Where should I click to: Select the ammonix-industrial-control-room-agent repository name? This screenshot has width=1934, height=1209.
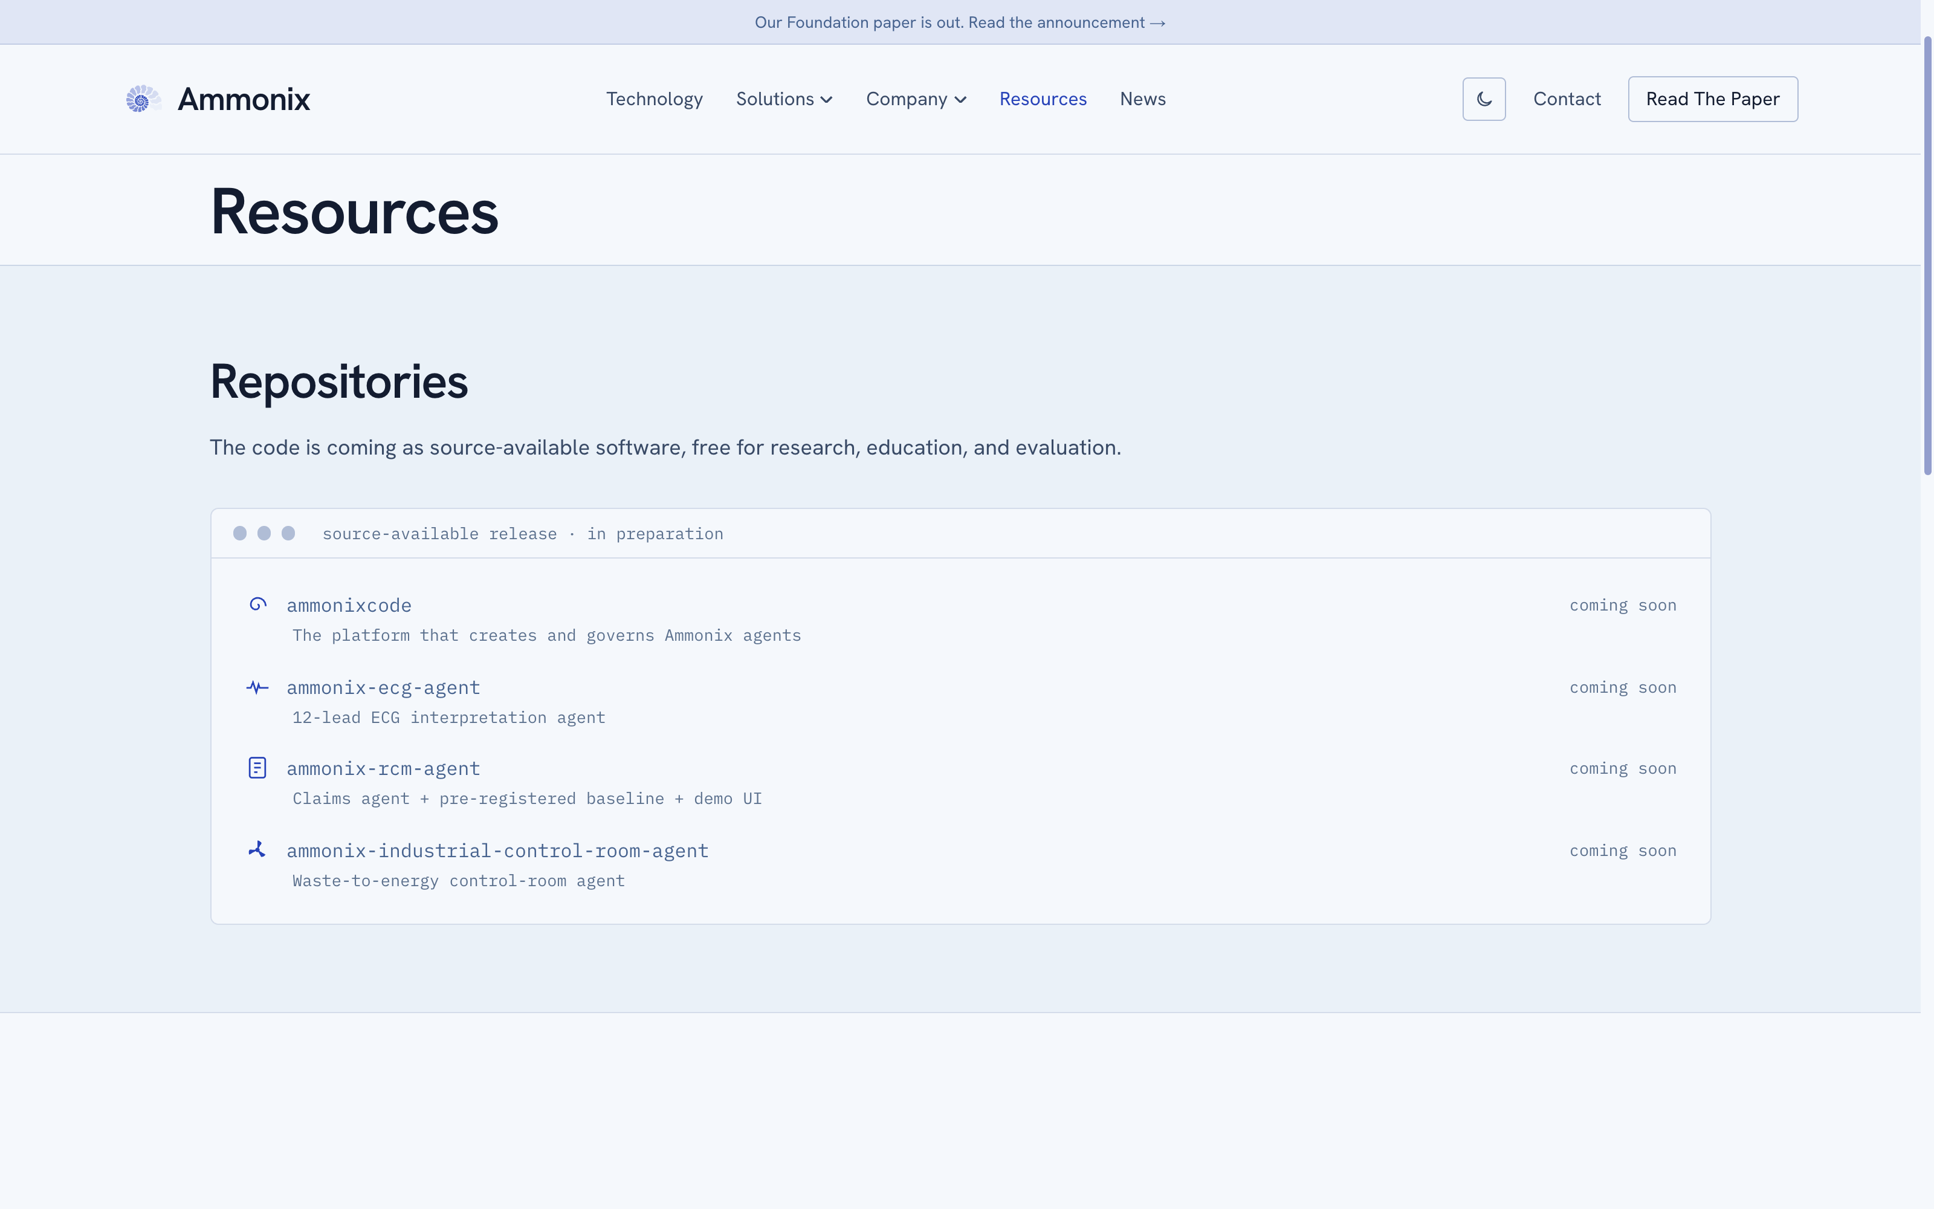498,851
